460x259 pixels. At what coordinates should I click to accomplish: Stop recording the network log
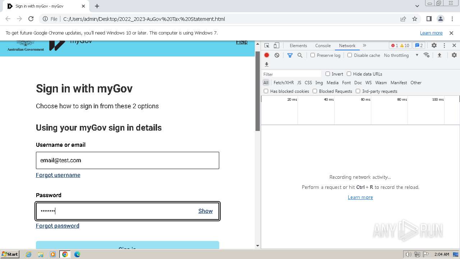point(267,55)
